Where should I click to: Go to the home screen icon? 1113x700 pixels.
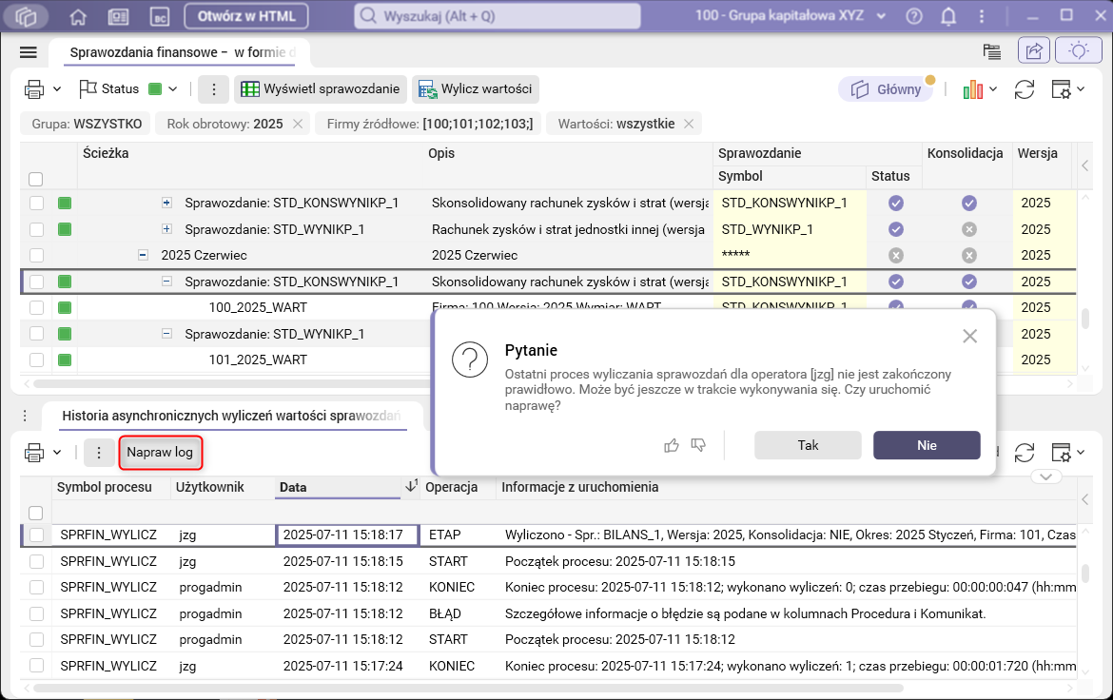click(78, 16)
